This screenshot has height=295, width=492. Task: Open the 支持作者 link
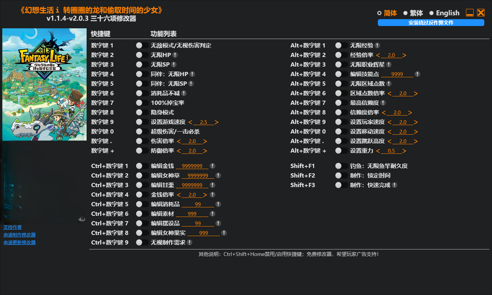pos(13,227)
